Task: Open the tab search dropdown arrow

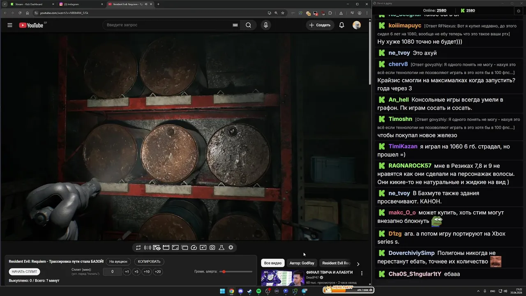Action: [x=5, y=4]
